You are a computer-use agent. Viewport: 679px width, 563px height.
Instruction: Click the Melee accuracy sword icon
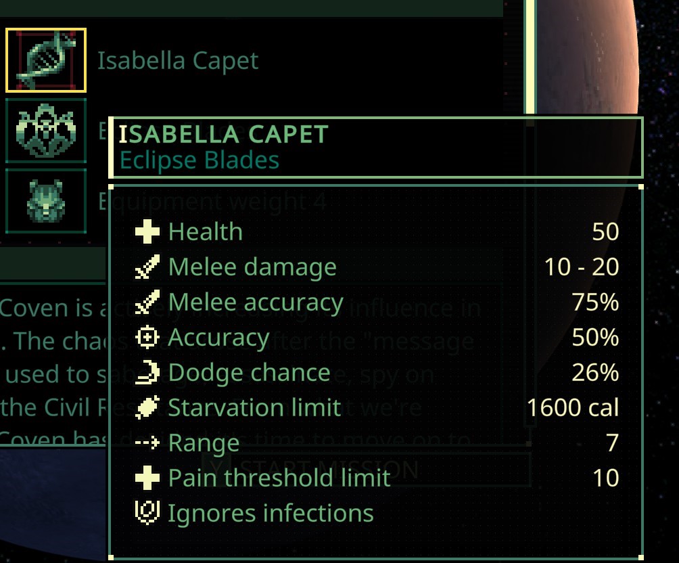click(147, 302)
